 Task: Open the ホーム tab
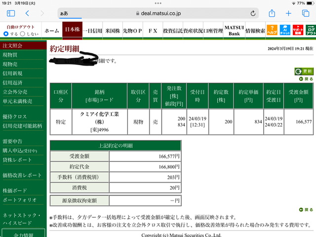click(52, 31)
